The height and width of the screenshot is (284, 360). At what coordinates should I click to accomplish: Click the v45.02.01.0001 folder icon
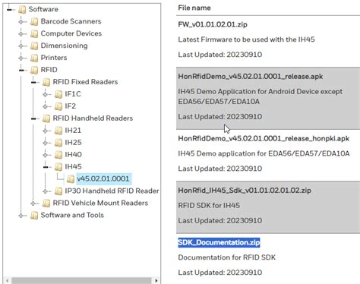[71, 179]
